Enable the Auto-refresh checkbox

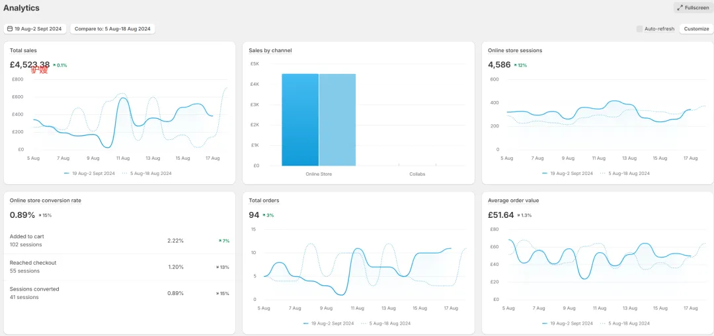point(640,28)
